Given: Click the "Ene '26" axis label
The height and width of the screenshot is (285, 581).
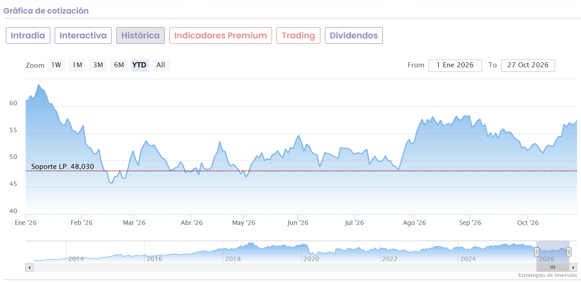Looking at the screenshot, I should click(26, 223).
